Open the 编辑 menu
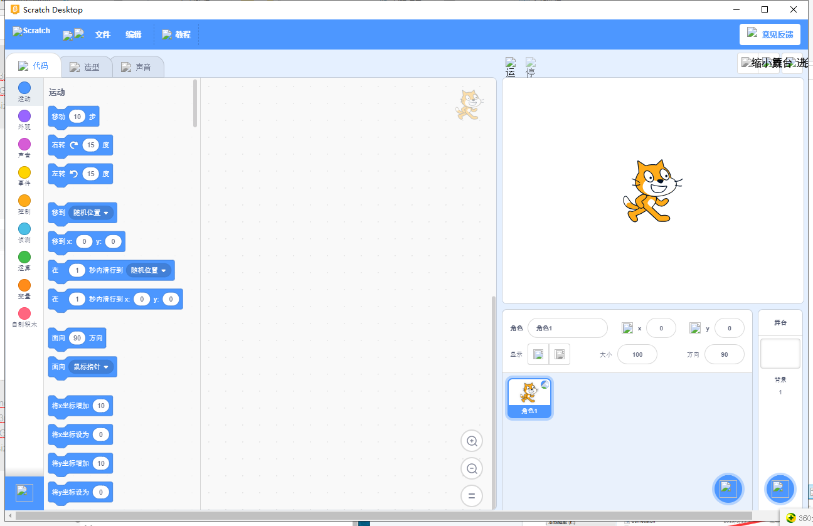813x526 pixels. click(134, 34)
